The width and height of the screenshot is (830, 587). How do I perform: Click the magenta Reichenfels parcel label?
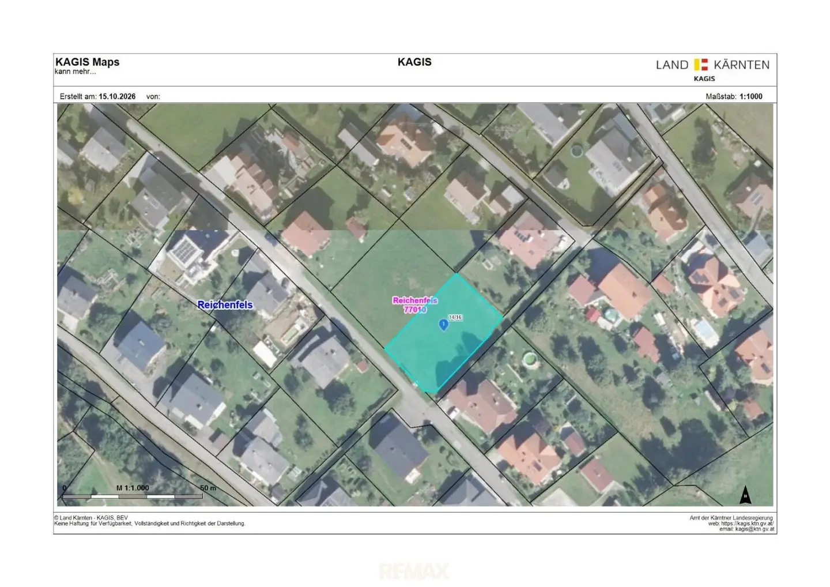415,304
